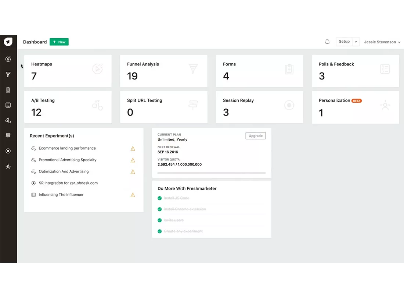Click the Funnel Analysis count 19
The image size is (404, 298).
[132, 76]
